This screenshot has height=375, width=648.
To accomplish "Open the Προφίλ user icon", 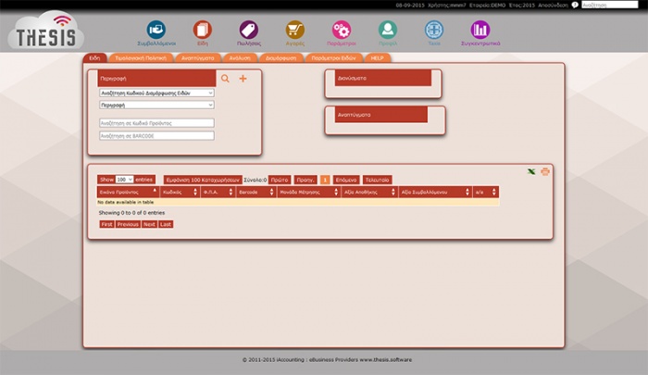I will 387,30.
